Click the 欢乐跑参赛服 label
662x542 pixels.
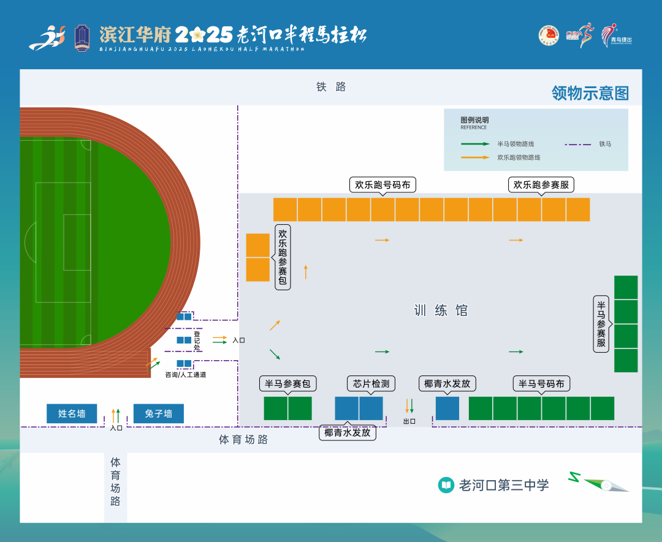tap(541, 184)
